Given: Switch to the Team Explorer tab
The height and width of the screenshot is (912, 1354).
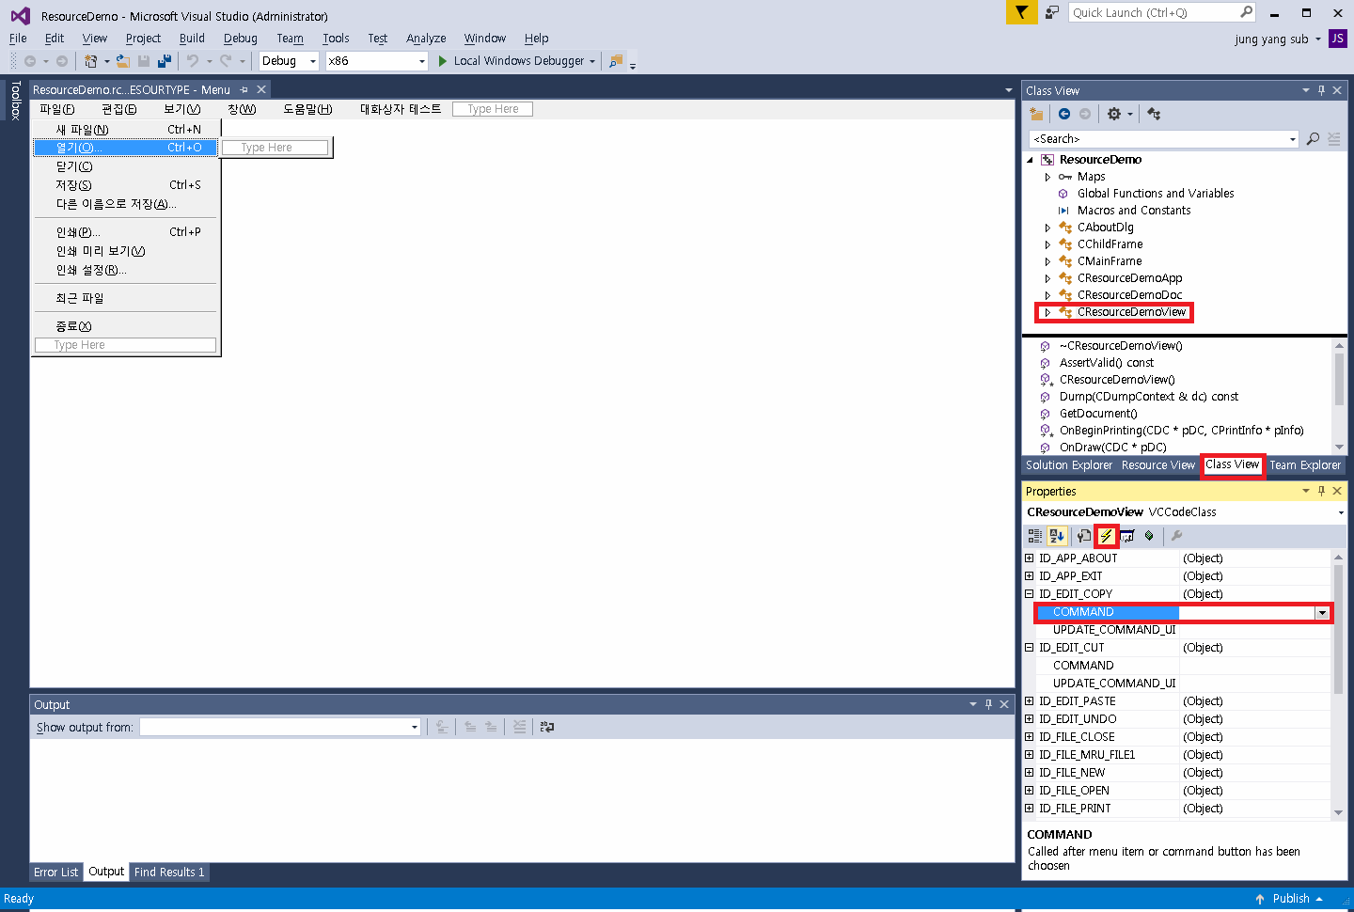Looking at the screenshot, I should (x=1305, y=465).
